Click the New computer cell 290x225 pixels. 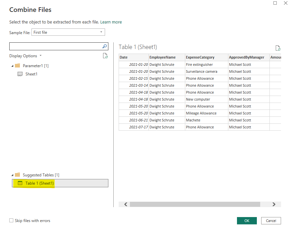click(x=206, y=99)
